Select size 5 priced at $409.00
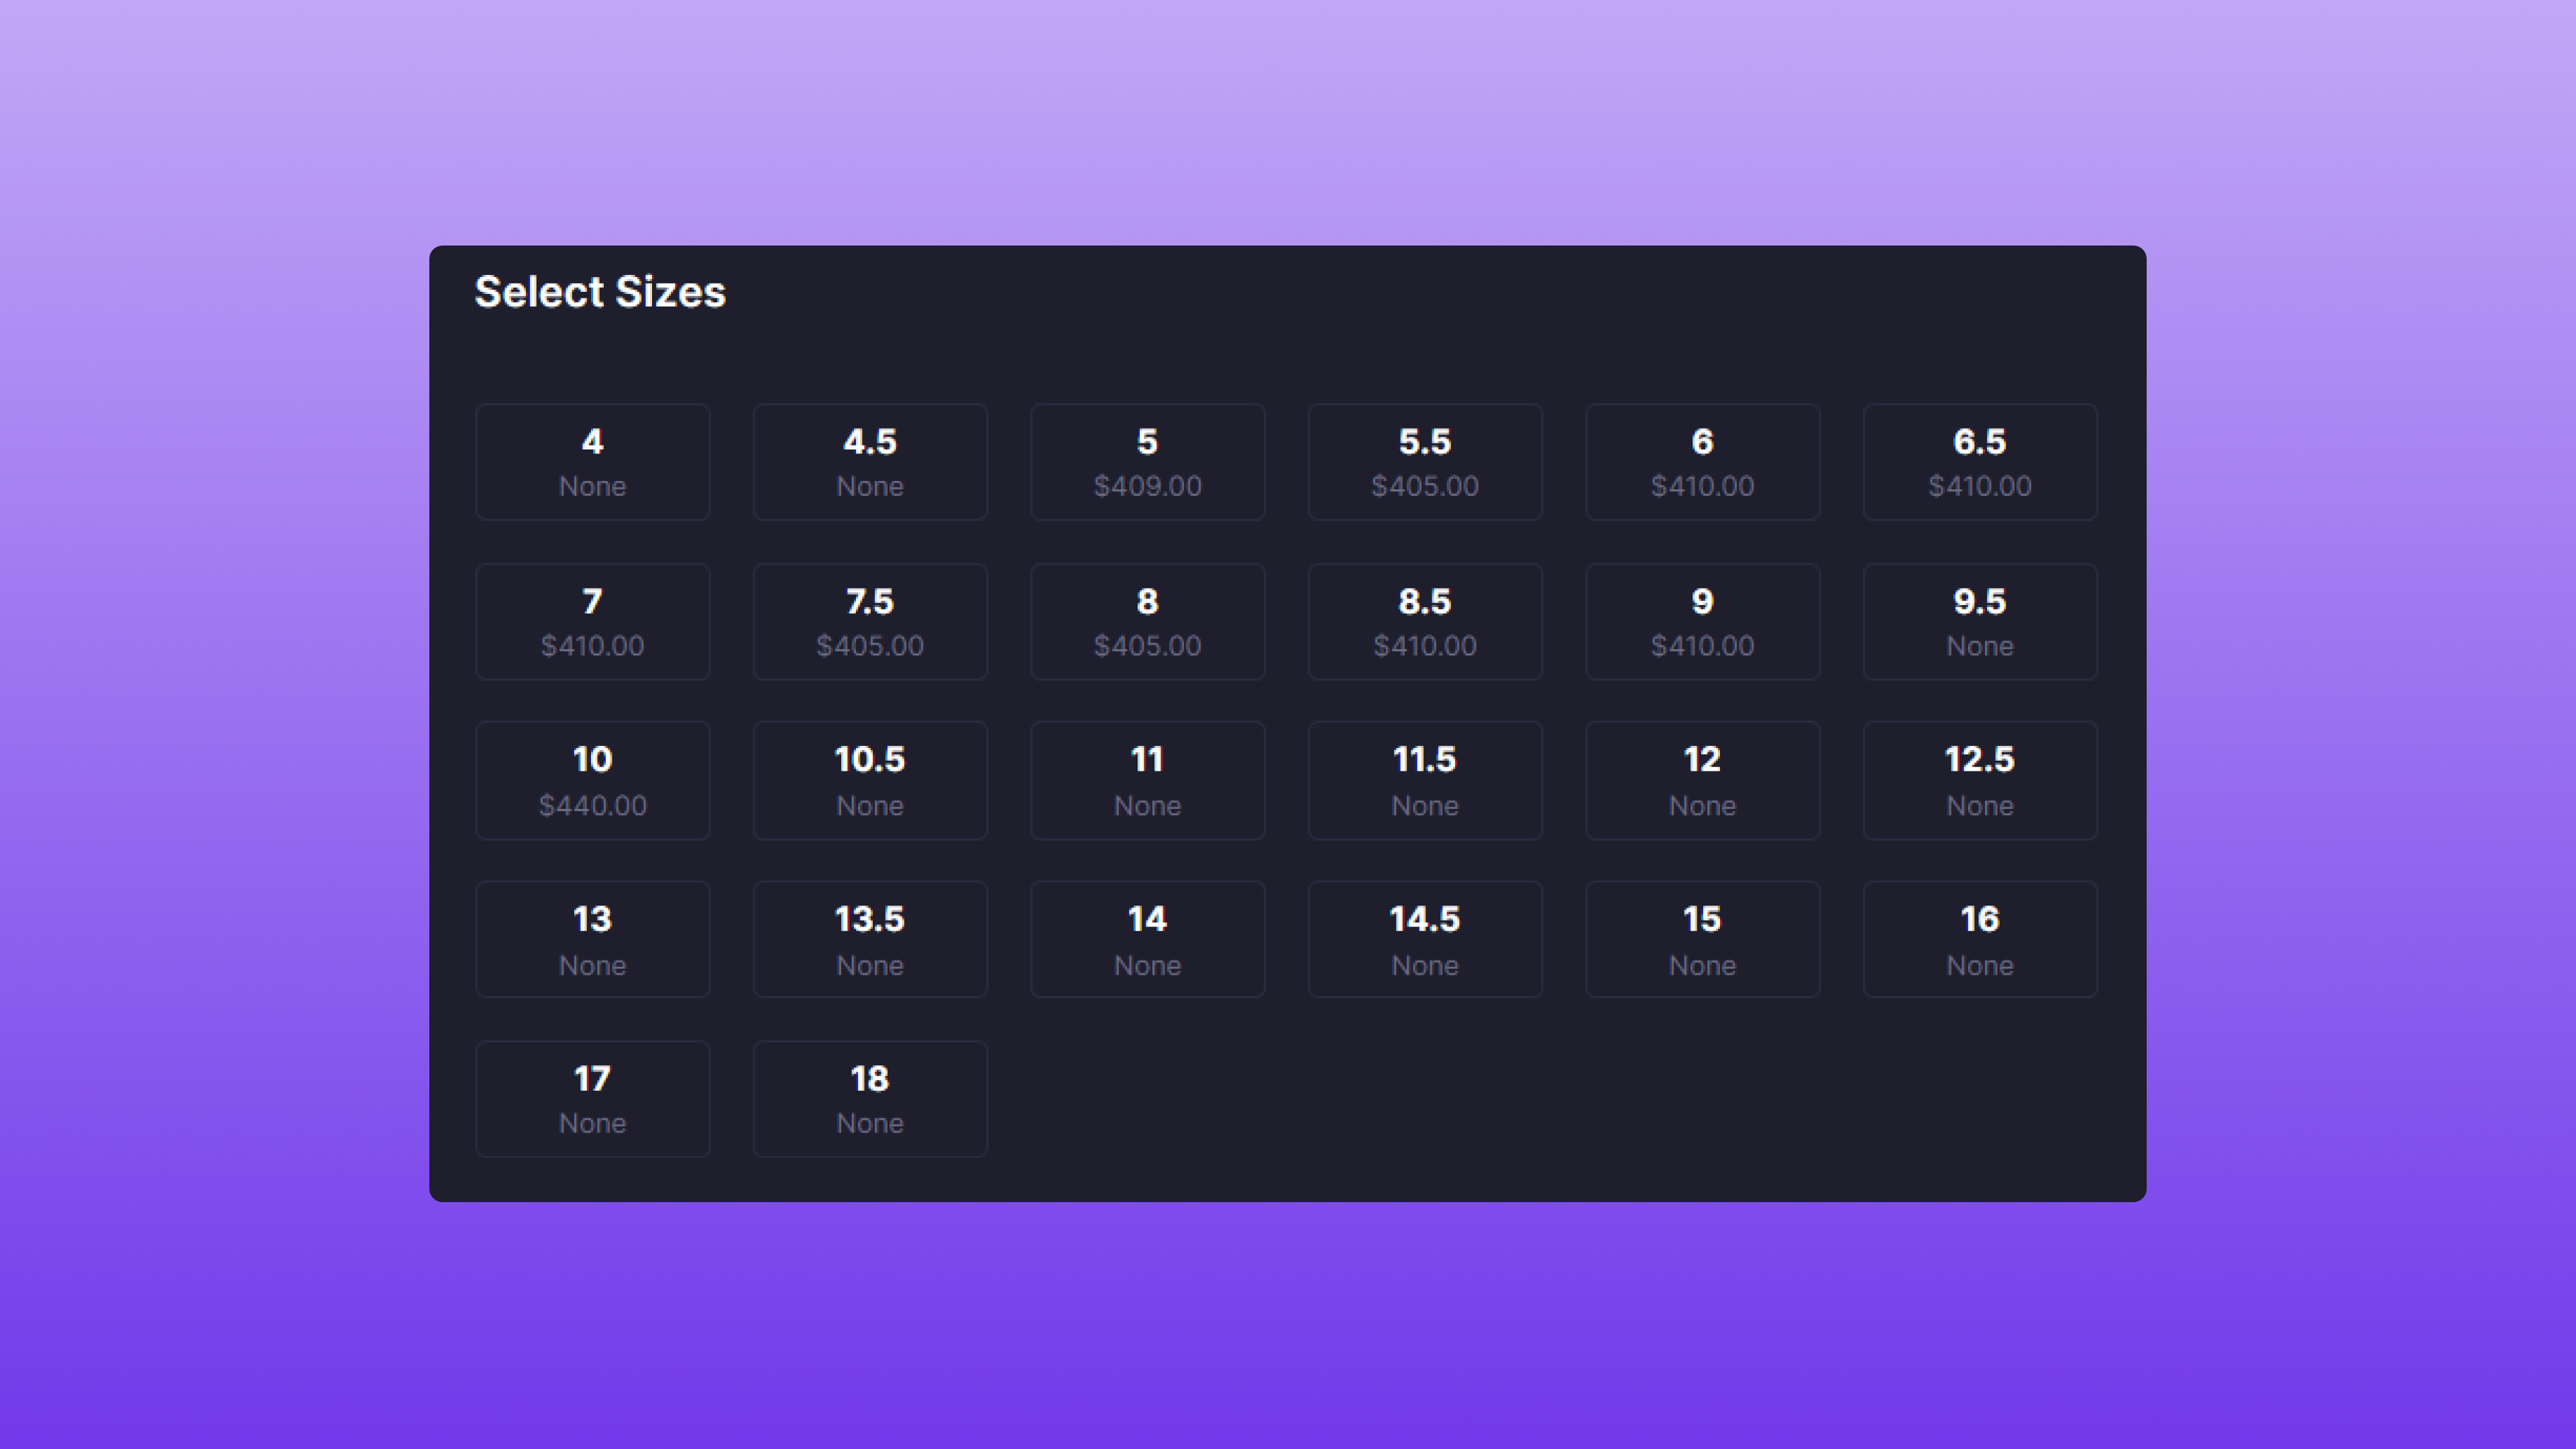 click(1147, 462)
